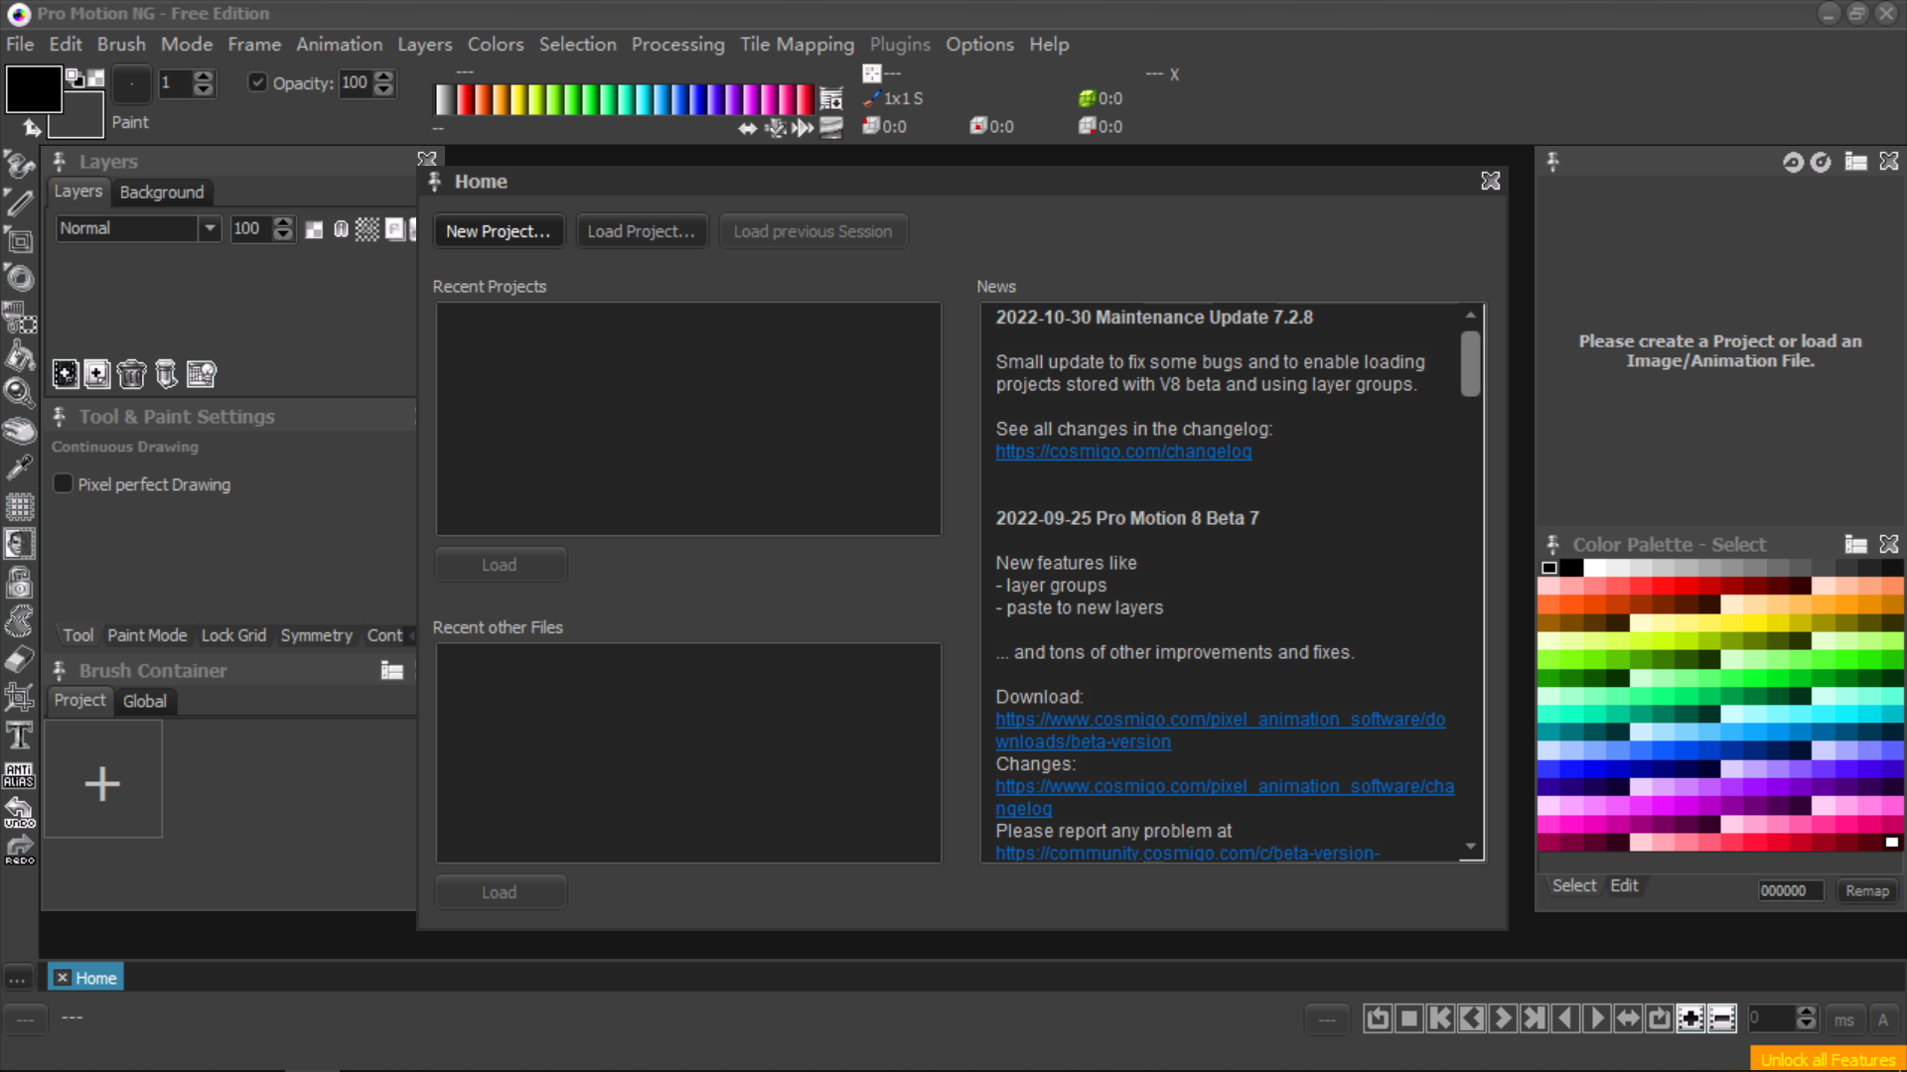The image size is (1907, 1072).
Task: Switch to the Background tab
Action: (162, 192)
